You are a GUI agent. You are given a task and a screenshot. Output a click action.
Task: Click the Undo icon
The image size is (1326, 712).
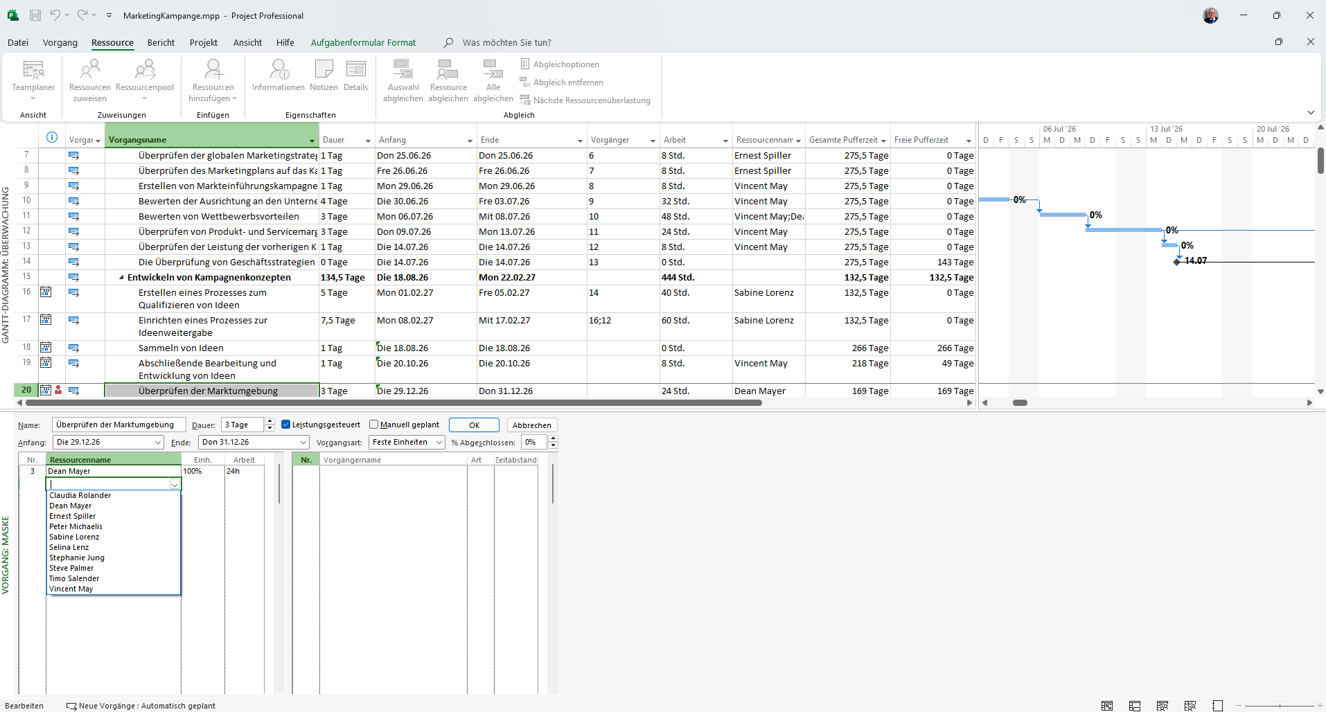(55, 15)
